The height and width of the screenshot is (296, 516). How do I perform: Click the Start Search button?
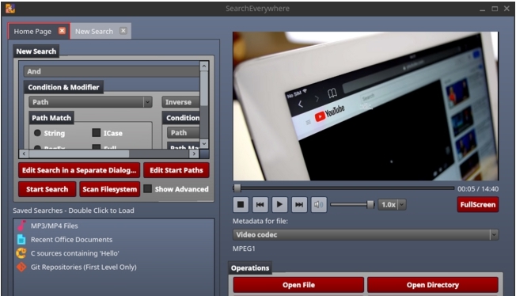tap(47, 189)
